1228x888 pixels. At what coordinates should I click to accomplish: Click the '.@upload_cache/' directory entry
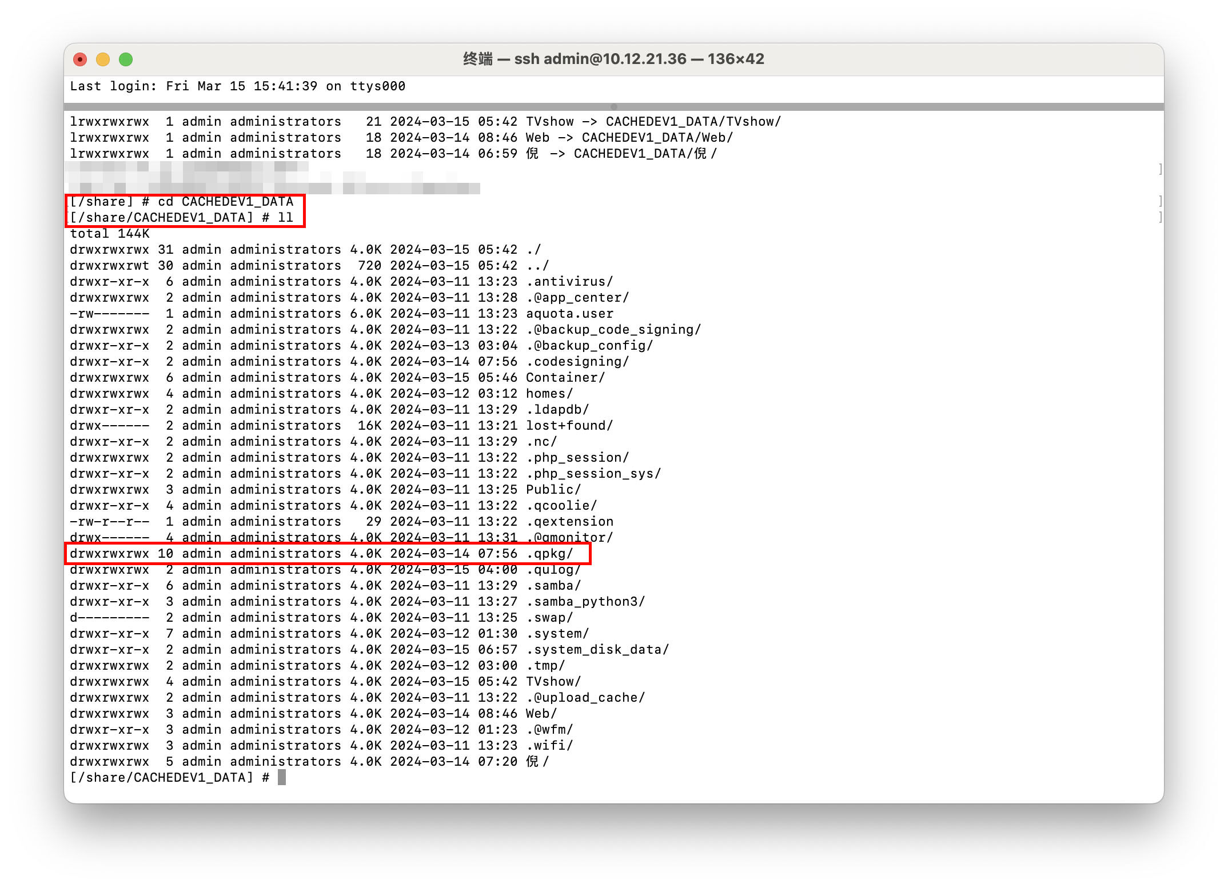(x=585, y=698)
